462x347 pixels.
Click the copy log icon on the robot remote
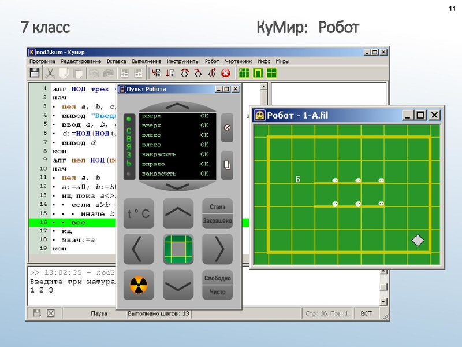click(227, 164)
